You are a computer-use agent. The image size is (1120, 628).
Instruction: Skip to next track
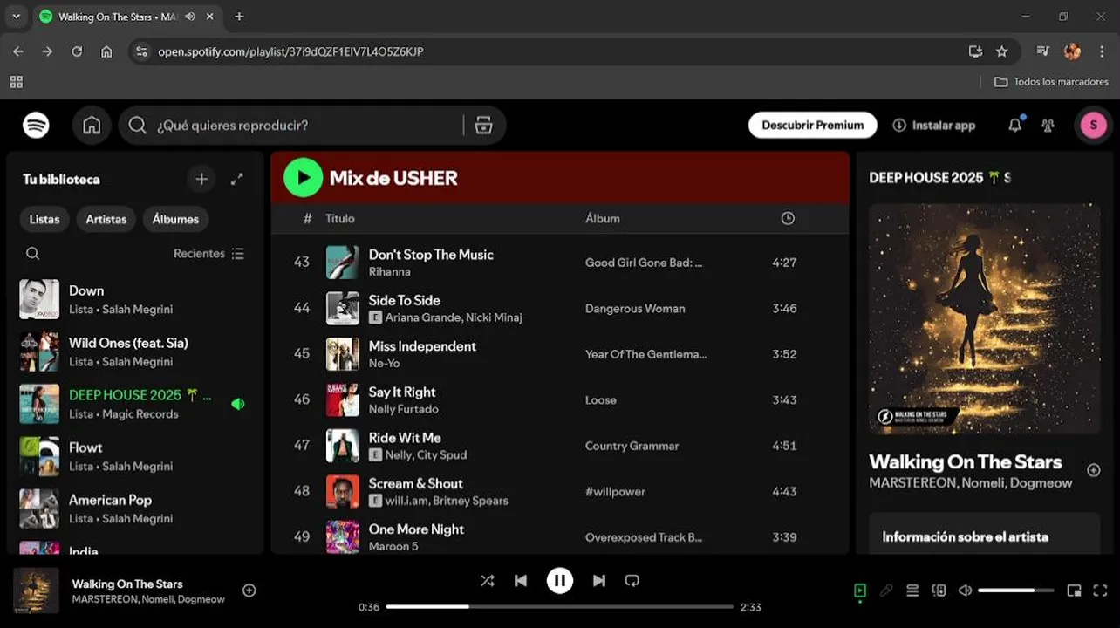click(599, 580)
